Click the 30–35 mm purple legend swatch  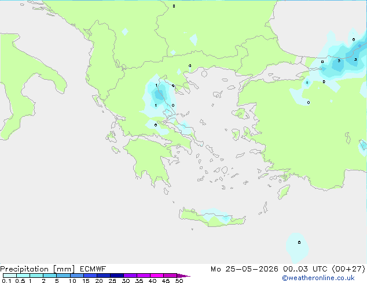tap(130, 275)
